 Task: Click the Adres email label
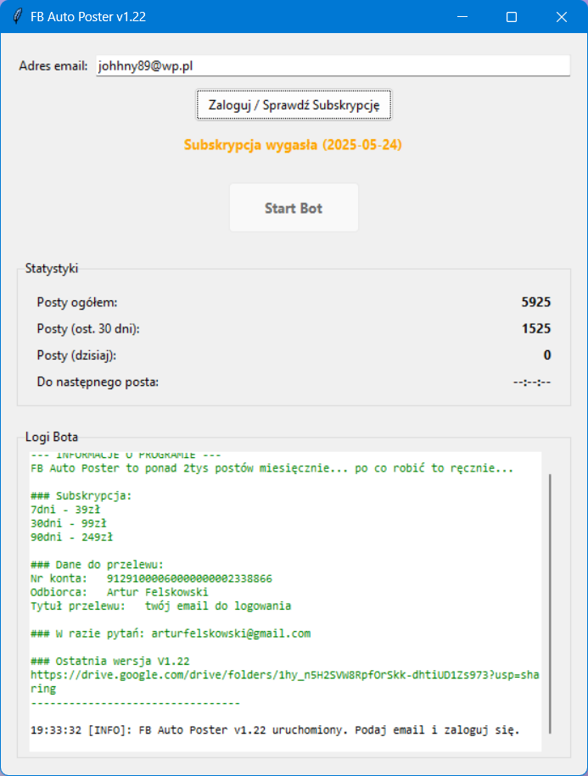coord(53,66)
